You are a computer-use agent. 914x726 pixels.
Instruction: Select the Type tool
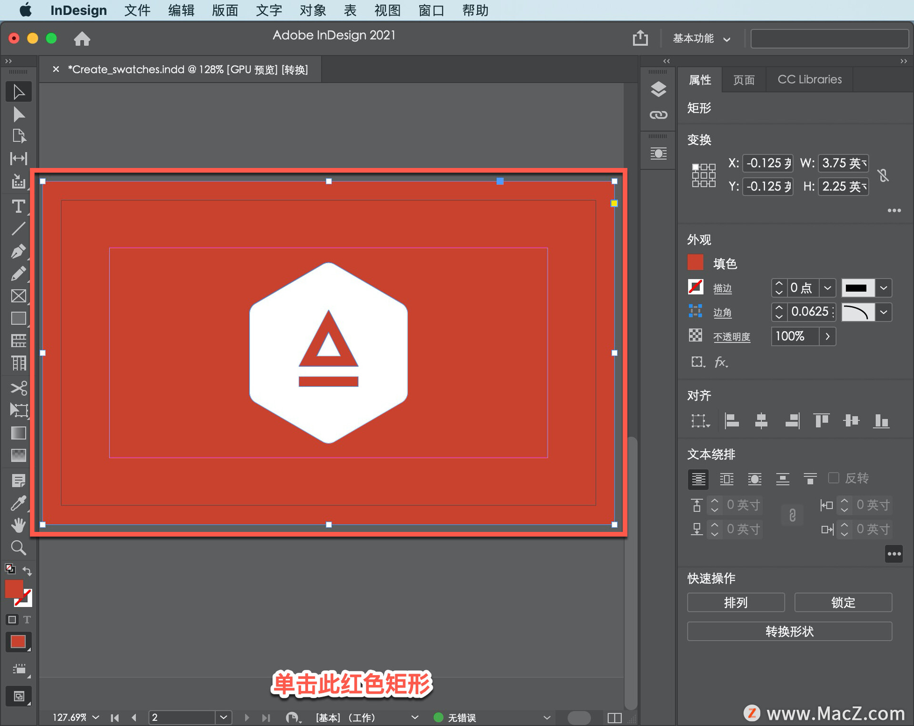(18, 206)
